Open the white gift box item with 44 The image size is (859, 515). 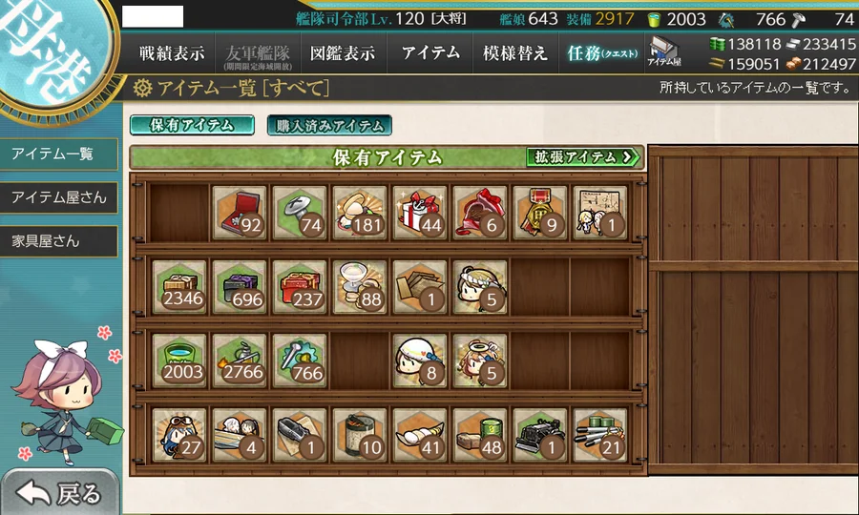click(x=420, y=213)
